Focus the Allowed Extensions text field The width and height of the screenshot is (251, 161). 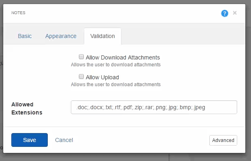(154, 107)
